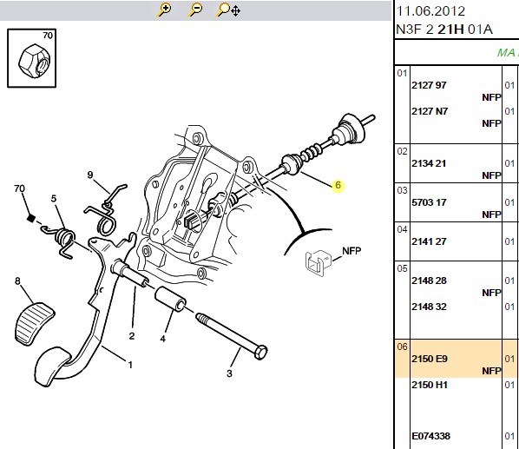
Task: Select part number 2127 N7
Action: pyautogui.click(x=430, y=111)
